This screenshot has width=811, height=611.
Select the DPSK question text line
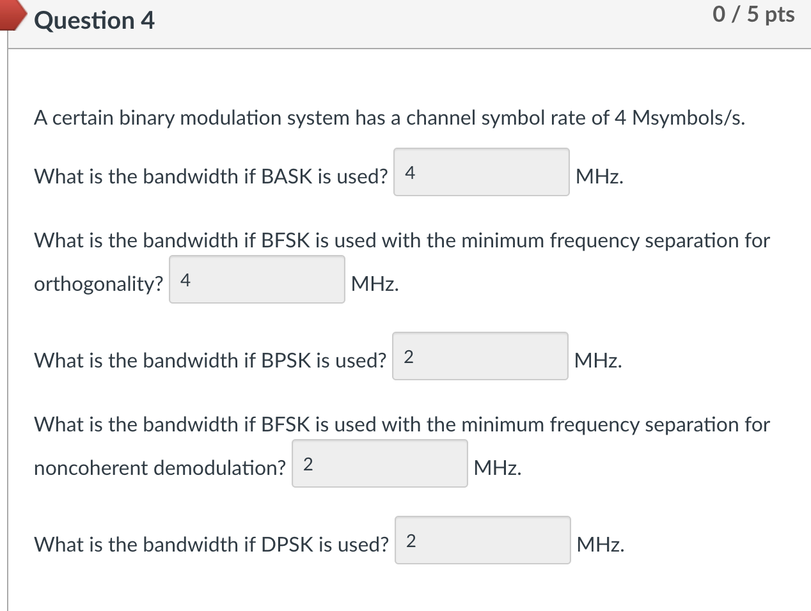[211, 545]
